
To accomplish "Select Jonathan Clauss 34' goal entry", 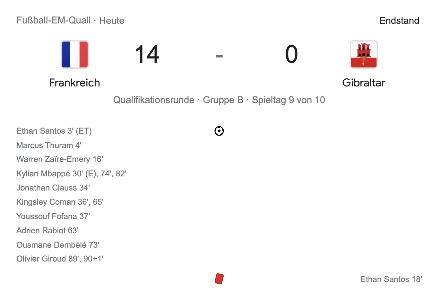I will coord(53,188).
